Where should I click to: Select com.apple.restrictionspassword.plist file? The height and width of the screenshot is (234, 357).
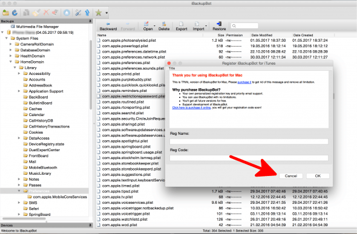click(133, 96)
